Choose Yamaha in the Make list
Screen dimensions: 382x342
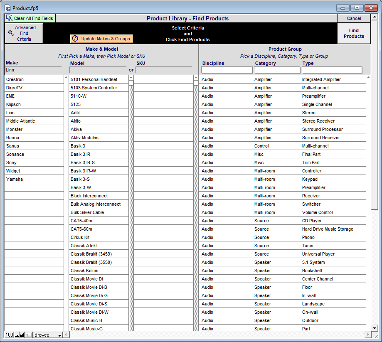click(34, 179)
